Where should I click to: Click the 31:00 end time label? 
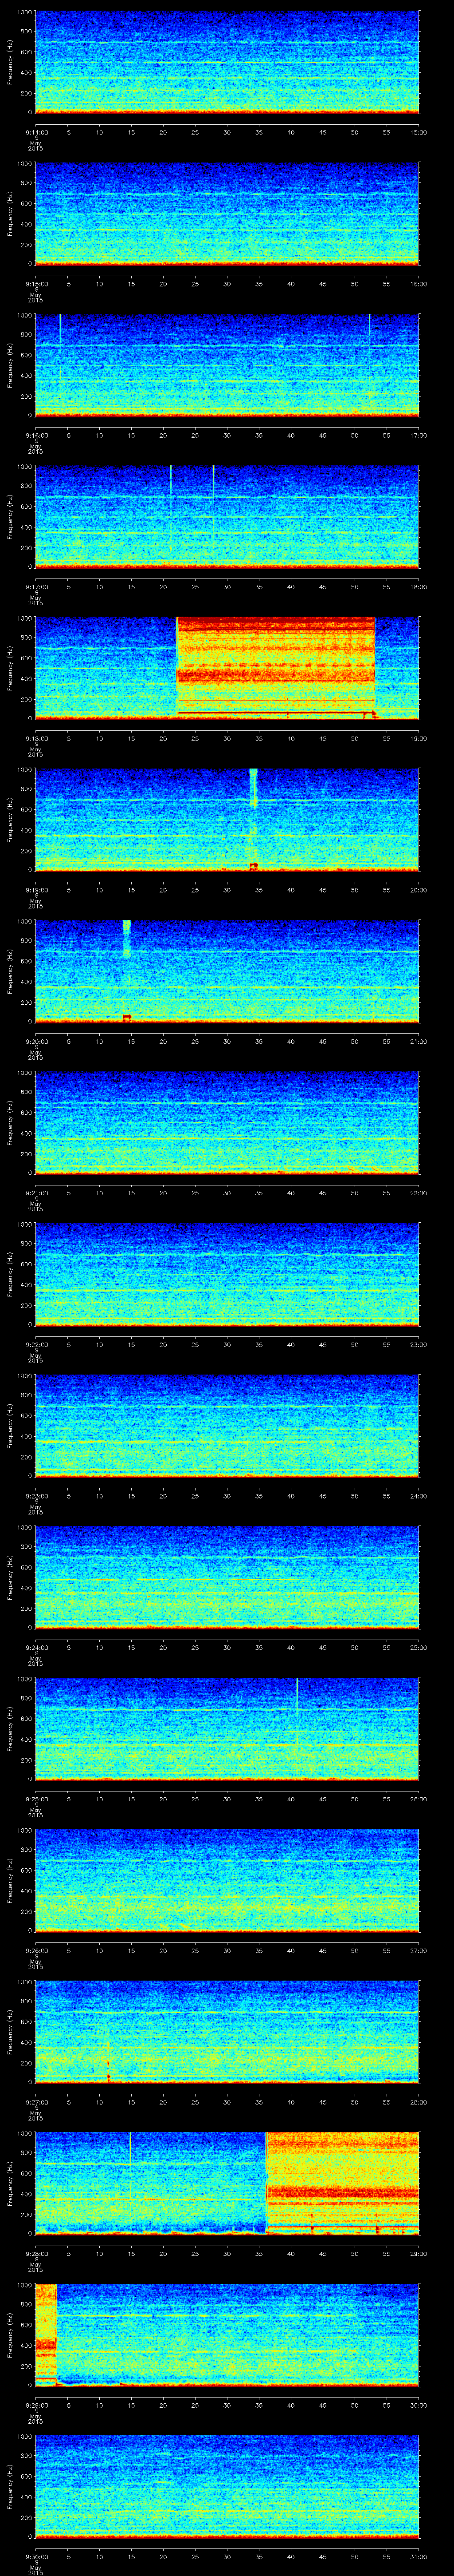(418, 2556)
